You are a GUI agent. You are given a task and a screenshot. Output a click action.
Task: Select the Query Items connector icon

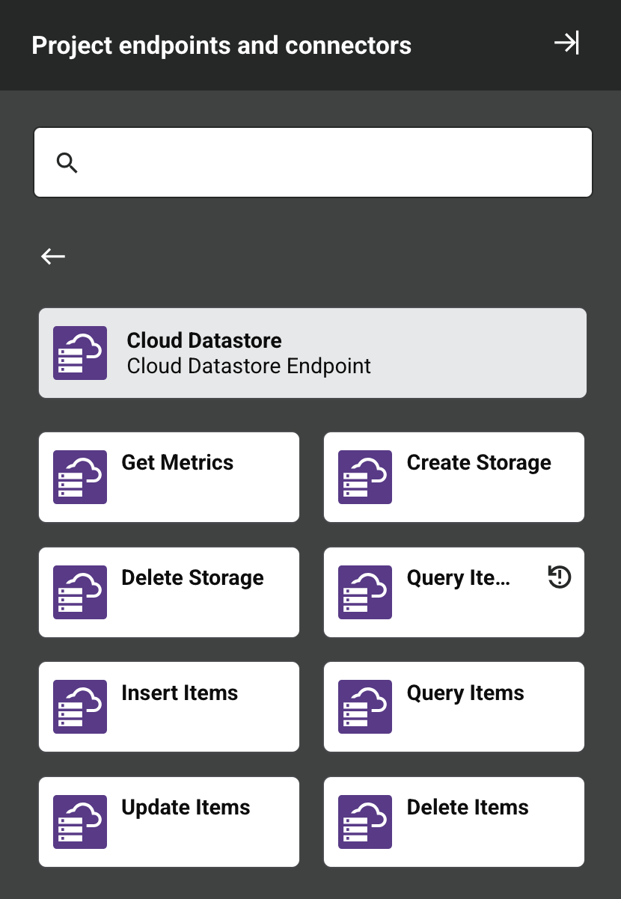coord(365,706)
